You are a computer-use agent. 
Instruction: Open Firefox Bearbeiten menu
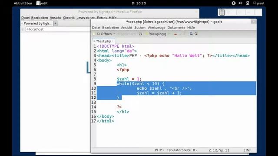pyautogui.click(x=40, y=18)
